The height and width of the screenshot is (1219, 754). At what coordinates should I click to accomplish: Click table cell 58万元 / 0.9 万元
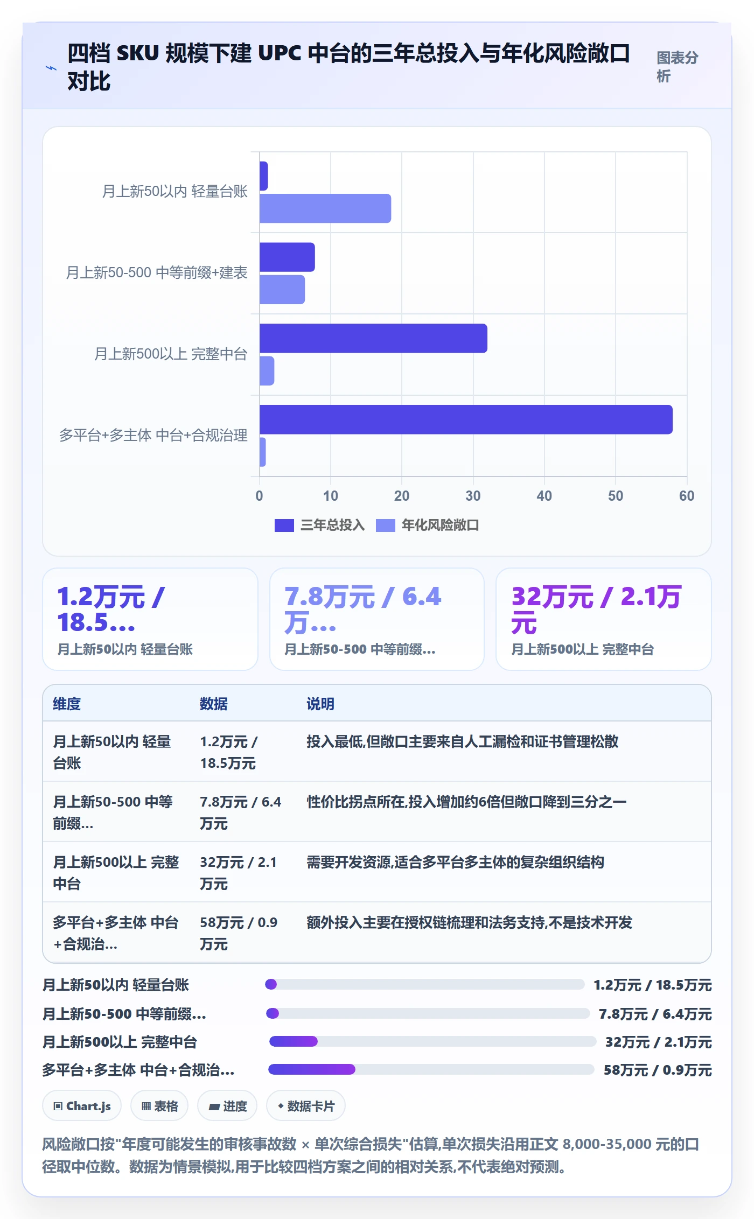(x=239, y=933)
